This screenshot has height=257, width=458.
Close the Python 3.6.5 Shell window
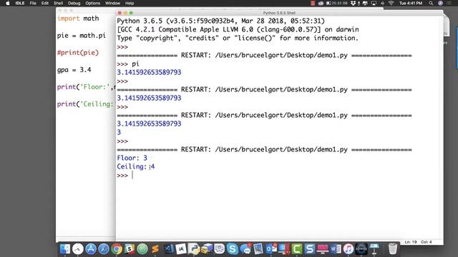120,13
